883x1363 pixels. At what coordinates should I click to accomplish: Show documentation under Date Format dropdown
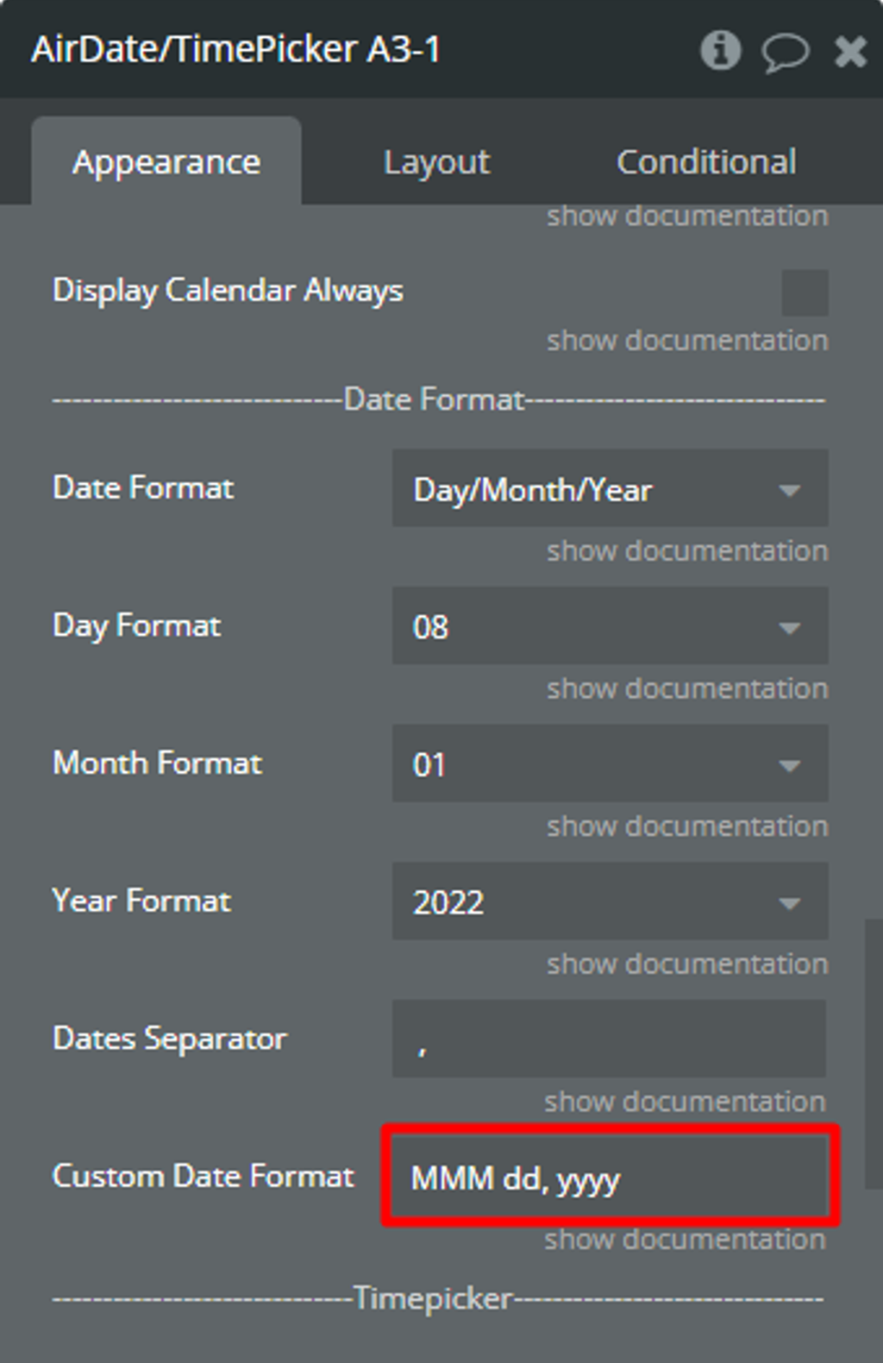pyautogui.click(x=687, y=550)
